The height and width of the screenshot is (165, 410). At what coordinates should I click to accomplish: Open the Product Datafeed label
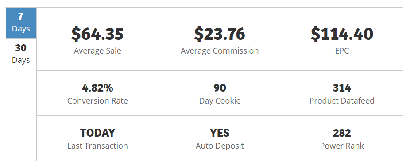click(342, 101)
